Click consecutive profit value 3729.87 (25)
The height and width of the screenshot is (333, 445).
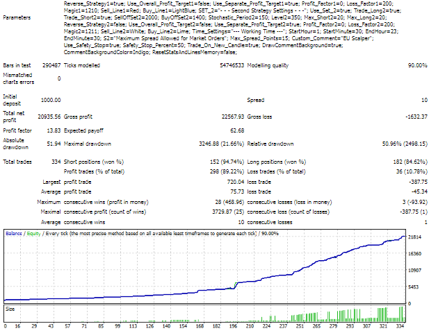tap(228, 212)
